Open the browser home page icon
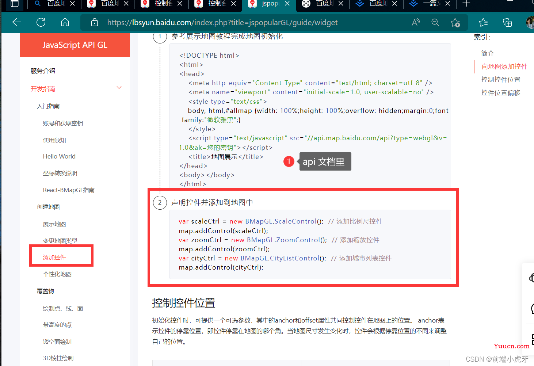The height and width of the screenshot is (366, 534). point(65,23)
